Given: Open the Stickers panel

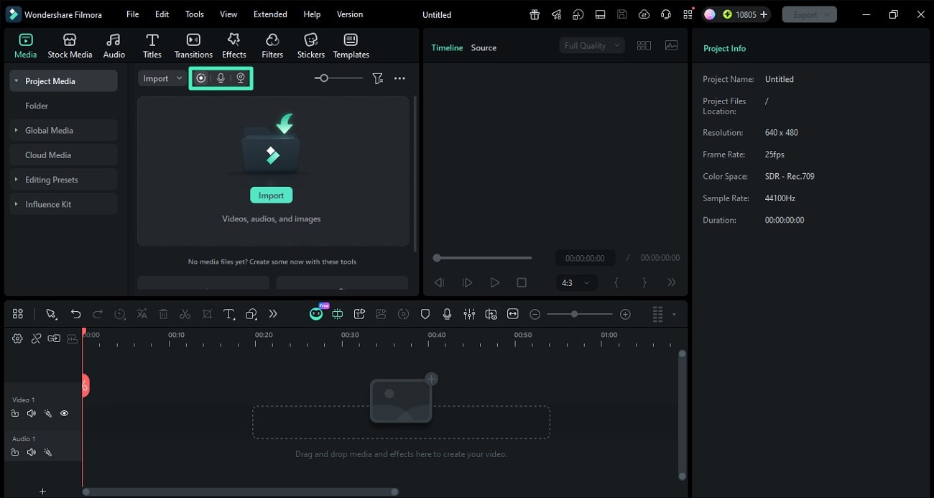Looking at the screenshot, I should point(311,46).
